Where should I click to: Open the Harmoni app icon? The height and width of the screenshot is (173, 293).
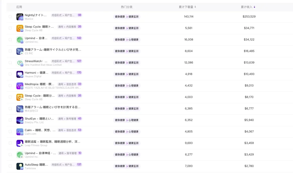(20, 74)
